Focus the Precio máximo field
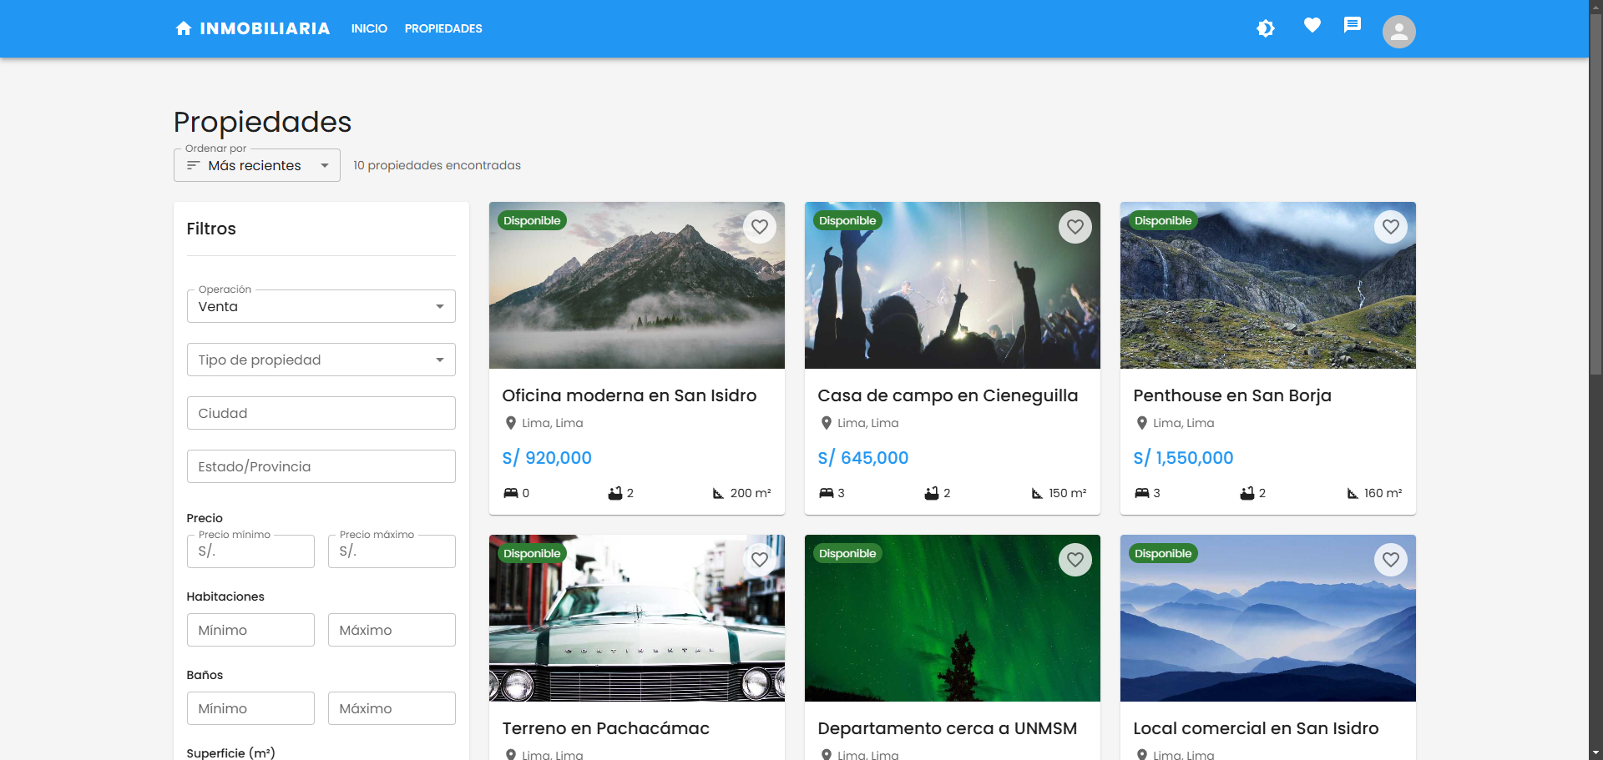Image resolution: width=1603 pixels, height=760 pixels. (x=392, y=551)
